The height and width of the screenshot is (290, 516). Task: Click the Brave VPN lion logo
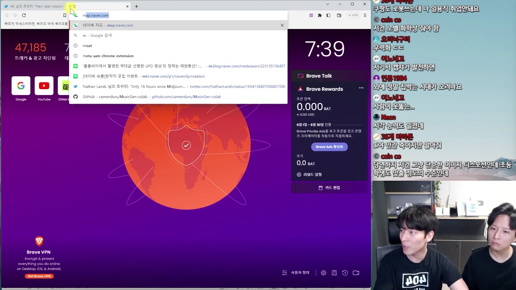[39, 241]
